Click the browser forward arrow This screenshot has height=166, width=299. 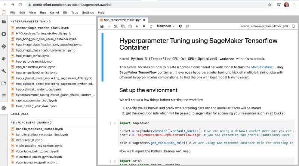tap(13, 5)
